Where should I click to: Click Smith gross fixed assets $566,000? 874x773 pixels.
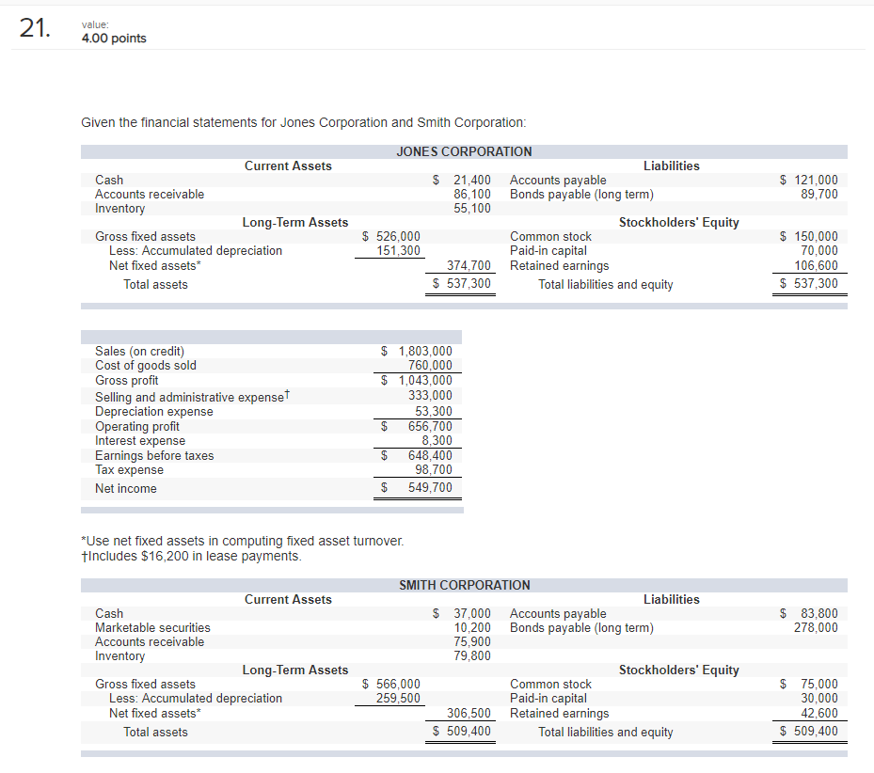coord(390,684)
